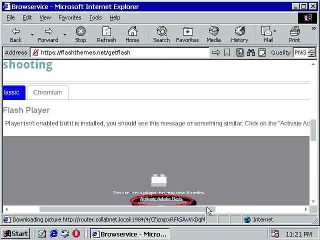Viewport: 320px width, 240px height.
Task: Launch Opera from Quick Launch
Action: (x=76, y=233)
